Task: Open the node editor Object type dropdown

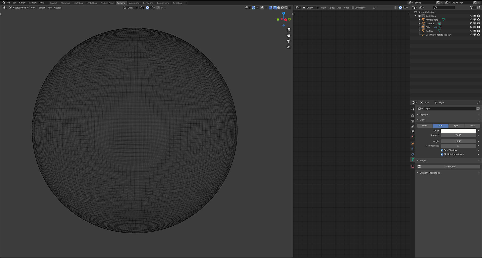Action: pyautogui.click(x=310, y=8)
